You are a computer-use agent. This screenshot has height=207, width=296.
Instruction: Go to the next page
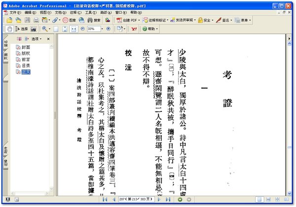click(159, 200)
